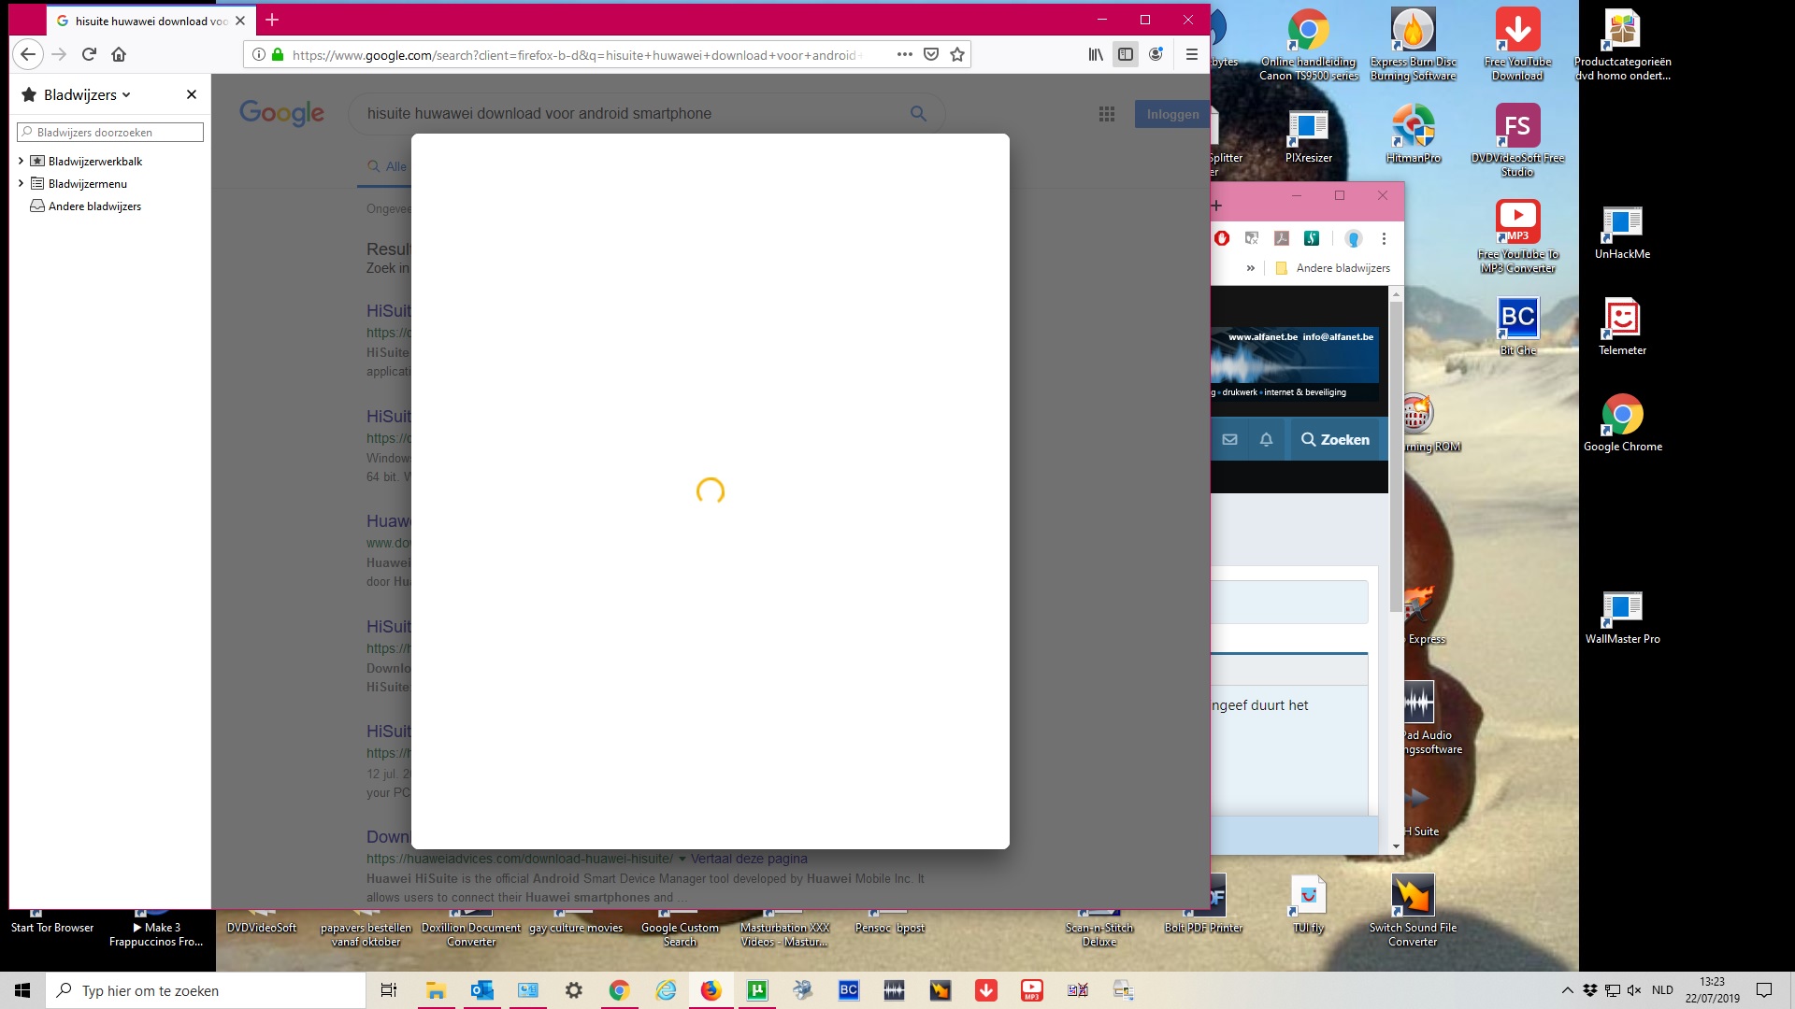Image resolution: width=1795 pixels, height=1009 pixels.
Task: Open the Firefox account icon
Action: (1156, 54)
